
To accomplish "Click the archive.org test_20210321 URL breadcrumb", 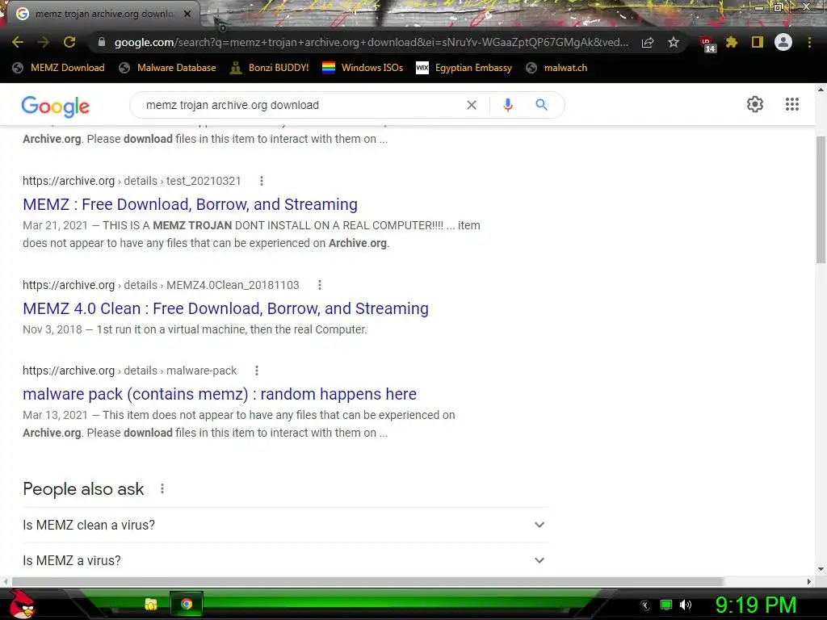I will point(132,181).
